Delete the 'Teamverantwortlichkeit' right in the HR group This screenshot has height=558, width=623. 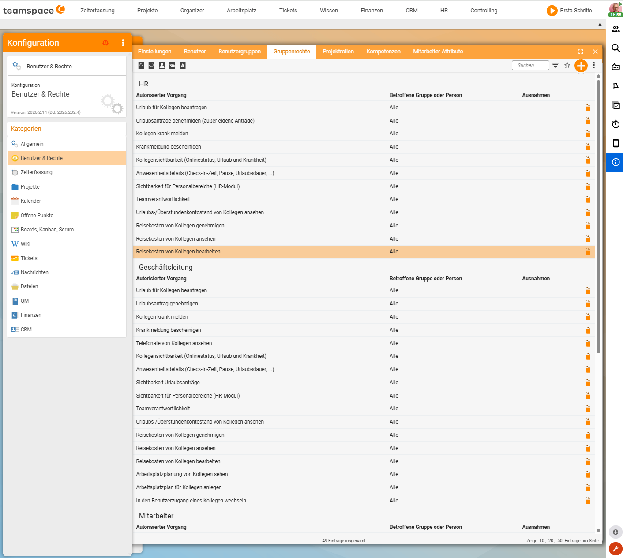click(588, 199)
